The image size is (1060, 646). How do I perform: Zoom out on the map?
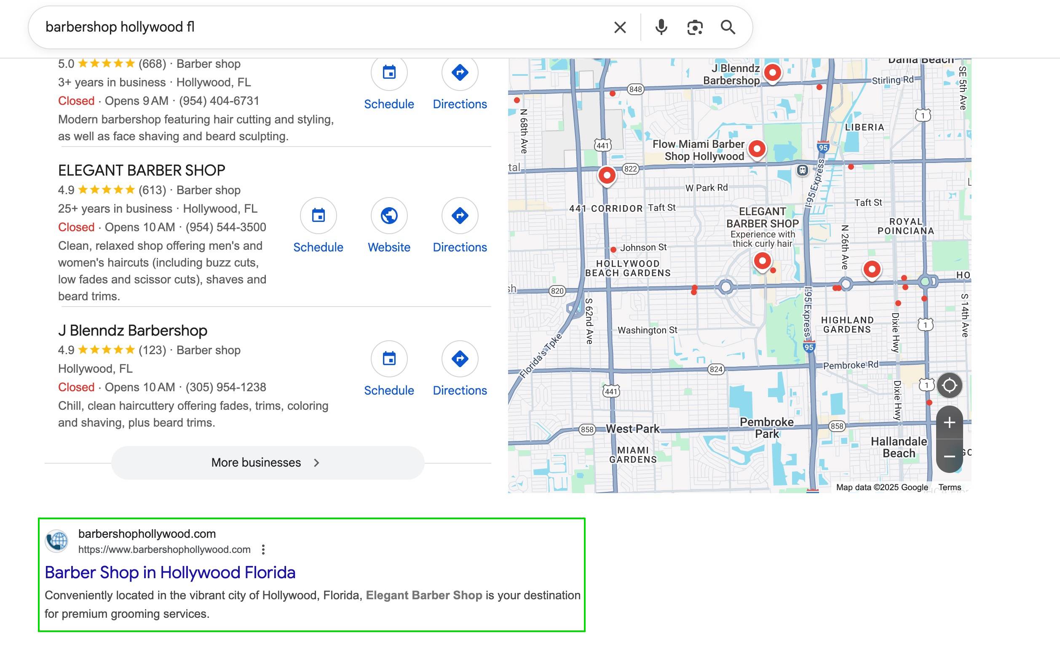950,456
